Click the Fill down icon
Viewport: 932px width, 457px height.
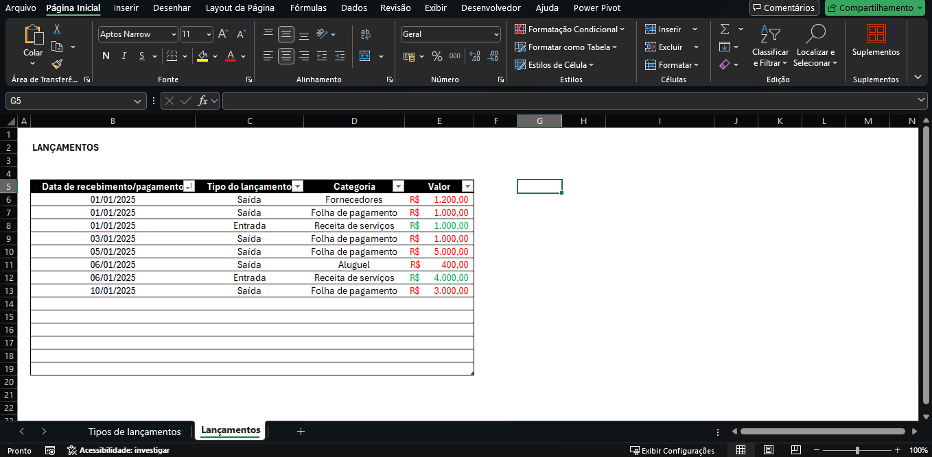click(x=725, y=47)
